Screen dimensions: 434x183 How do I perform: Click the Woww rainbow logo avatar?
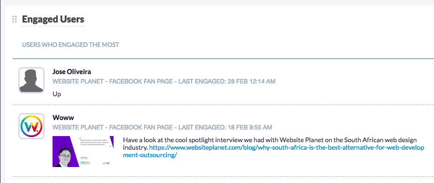tap(31, 126)
